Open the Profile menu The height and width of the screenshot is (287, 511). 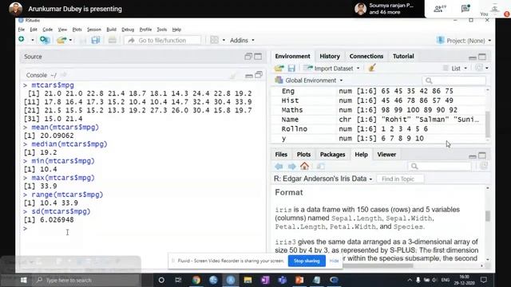click(145, 29)
